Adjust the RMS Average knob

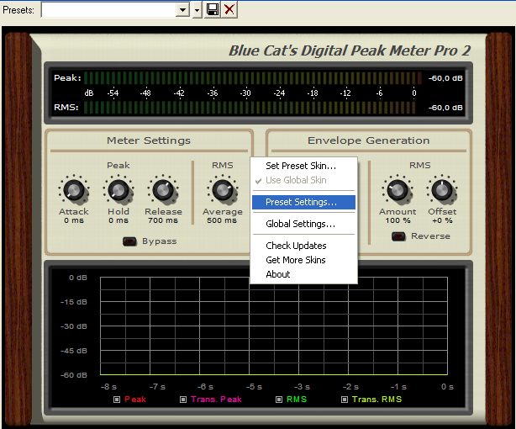tap(223, 190)
